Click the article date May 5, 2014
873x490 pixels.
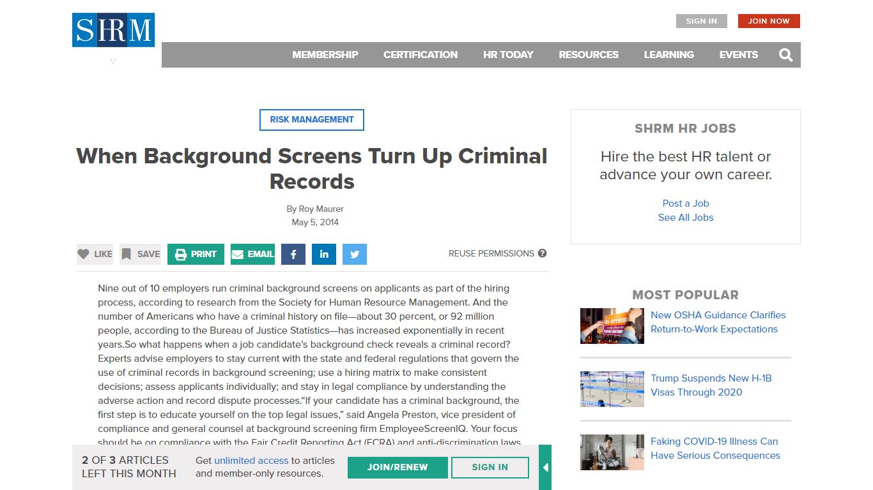315,223
